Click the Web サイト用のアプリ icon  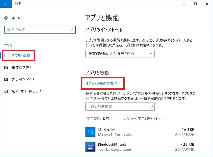point(6,91)
